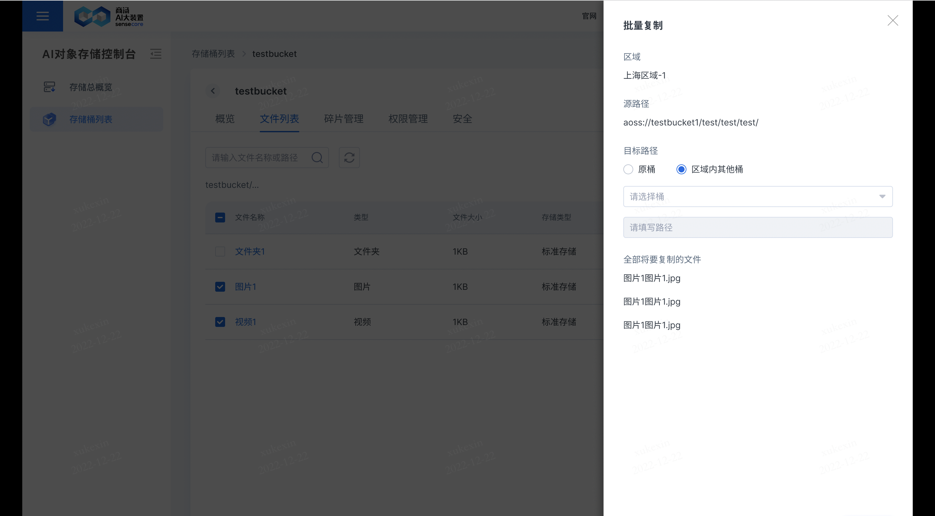This screenshot has width=935, height=516.
Task: Click the 请填写路径 input field
Action: pos(758,227)
